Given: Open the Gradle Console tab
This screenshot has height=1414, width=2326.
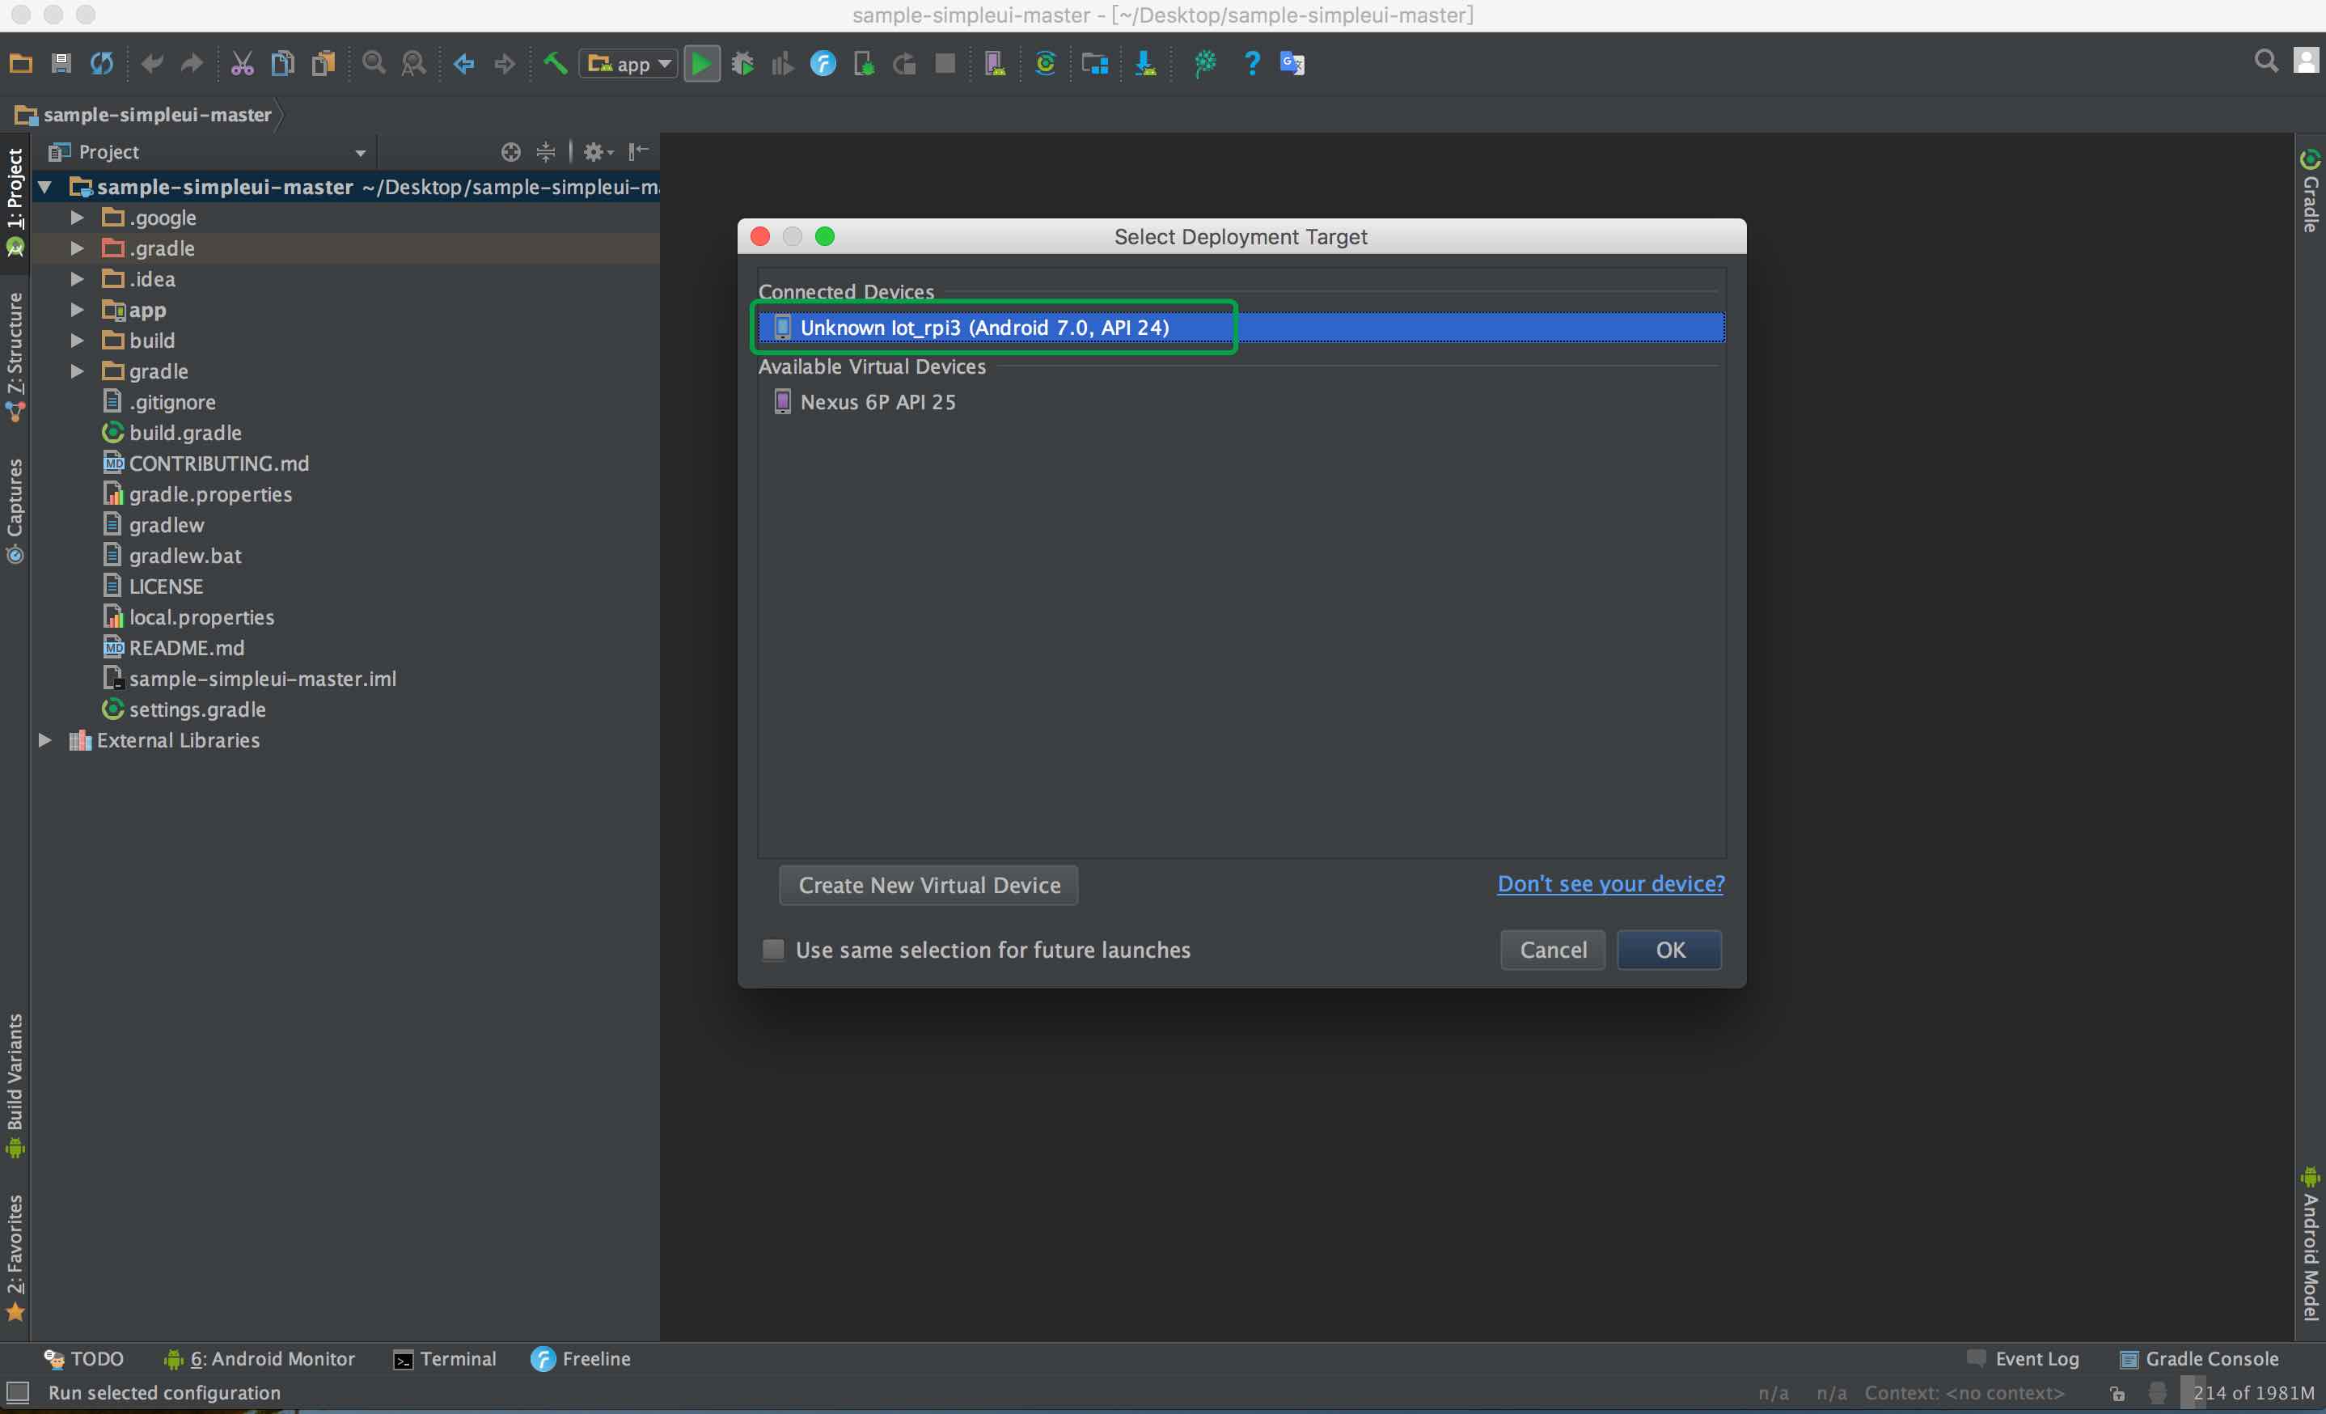Looking at the screenshot, I should pos(2200,1358).
